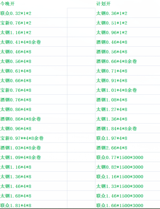The height and width of the screenshot is (209, 160).
Task: Click the 计划开 column header
Action: point(103,4)
